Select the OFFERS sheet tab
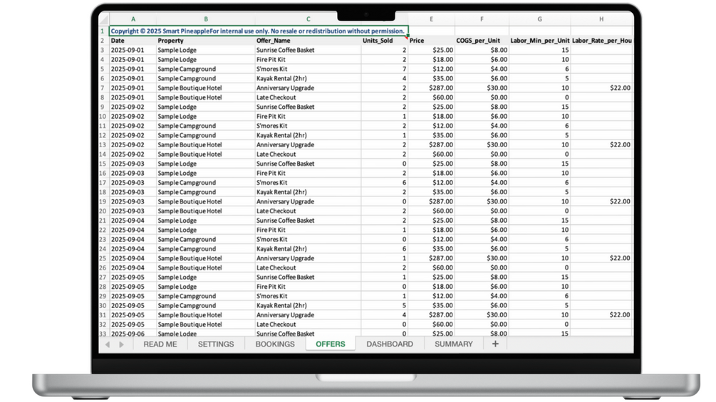This screenshot has width=716, height=402. tap(330, 344)
